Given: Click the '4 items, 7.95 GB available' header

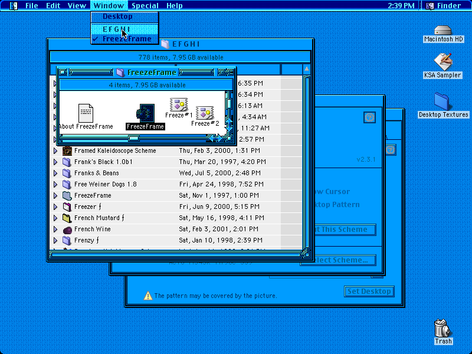Looking at the screenshot, I should [146, 85].
